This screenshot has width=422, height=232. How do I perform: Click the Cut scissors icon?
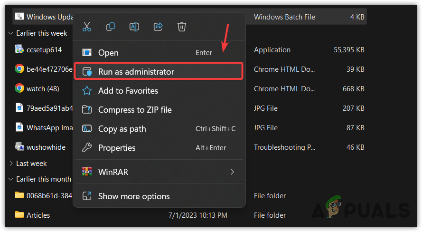(87, 27)
